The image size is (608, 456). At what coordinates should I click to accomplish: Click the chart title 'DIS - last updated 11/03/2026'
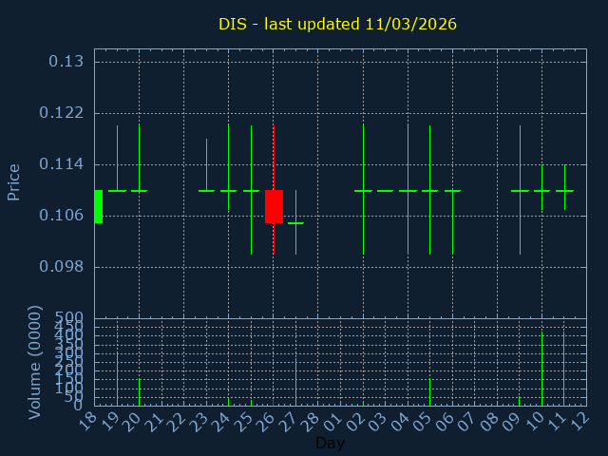337,24
